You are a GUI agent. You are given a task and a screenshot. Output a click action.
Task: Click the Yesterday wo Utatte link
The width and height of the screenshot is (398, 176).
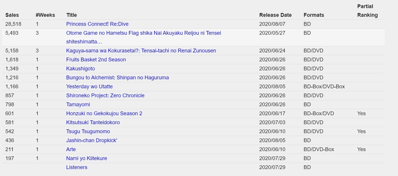(89, 87)
